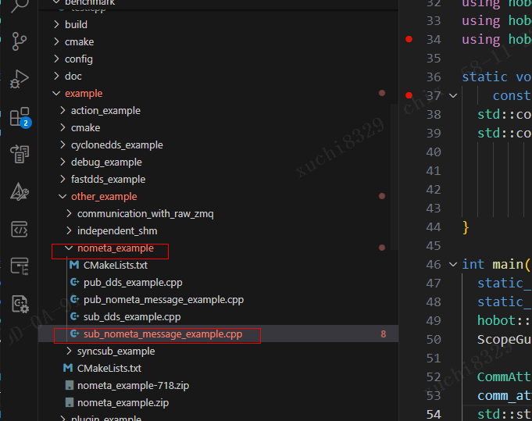Open sub_nometa_message_example.cpp file

tap(162, 334)
